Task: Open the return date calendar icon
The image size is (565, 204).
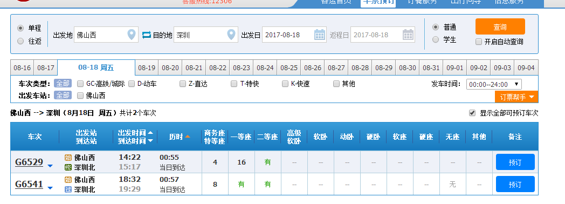Action: pos(408,35)
